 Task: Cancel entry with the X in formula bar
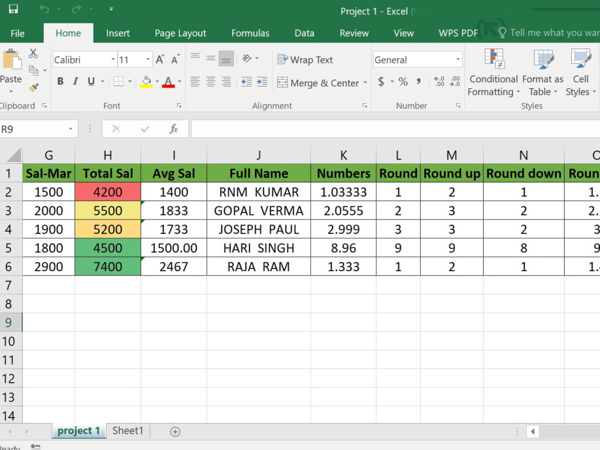click(116, 129)
